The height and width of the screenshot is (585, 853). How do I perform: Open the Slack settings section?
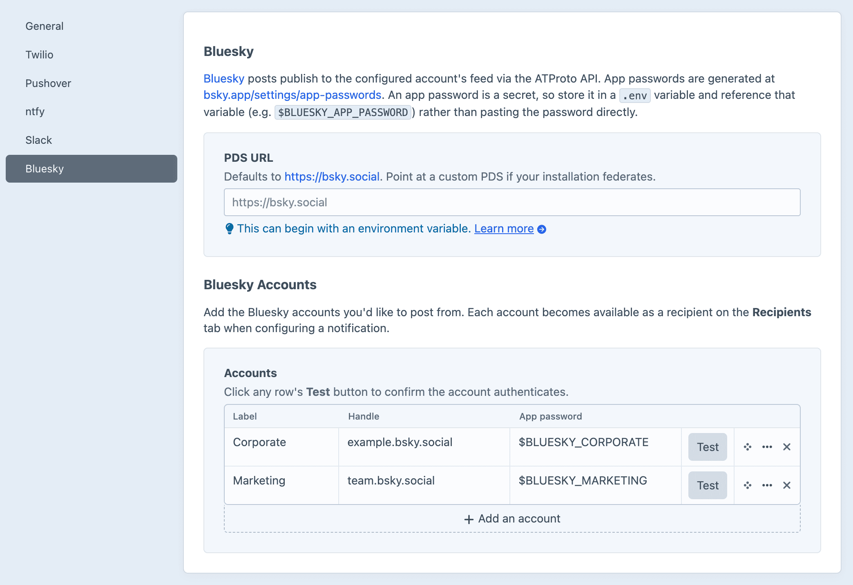92,140
